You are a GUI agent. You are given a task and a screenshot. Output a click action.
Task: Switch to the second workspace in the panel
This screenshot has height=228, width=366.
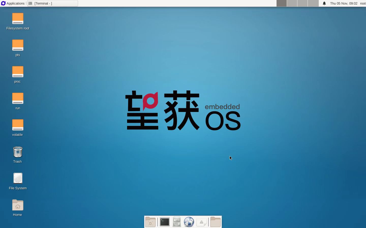292,3
